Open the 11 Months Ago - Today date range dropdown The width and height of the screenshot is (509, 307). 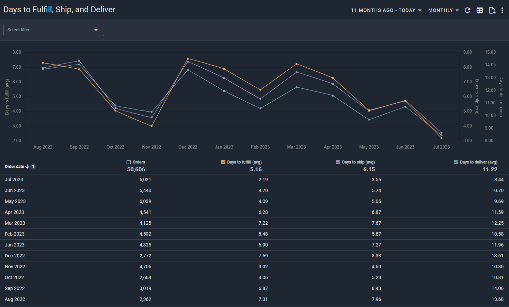[x=386, y=10]
